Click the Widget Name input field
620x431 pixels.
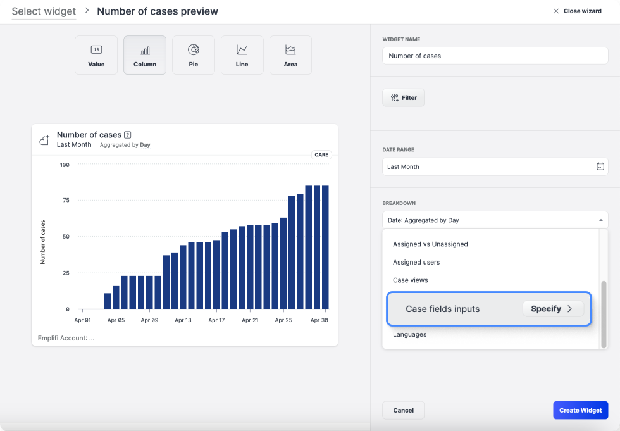click(x=495, y=56)
